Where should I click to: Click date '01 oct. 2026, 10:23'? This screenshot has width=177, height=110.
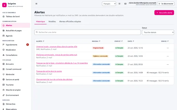click(135, 81)
